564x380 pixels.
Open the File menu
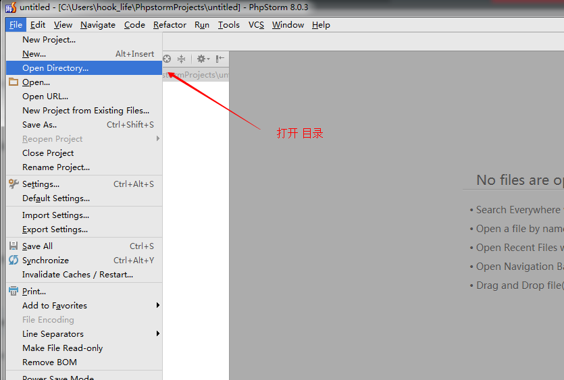(x=16, y=25)
